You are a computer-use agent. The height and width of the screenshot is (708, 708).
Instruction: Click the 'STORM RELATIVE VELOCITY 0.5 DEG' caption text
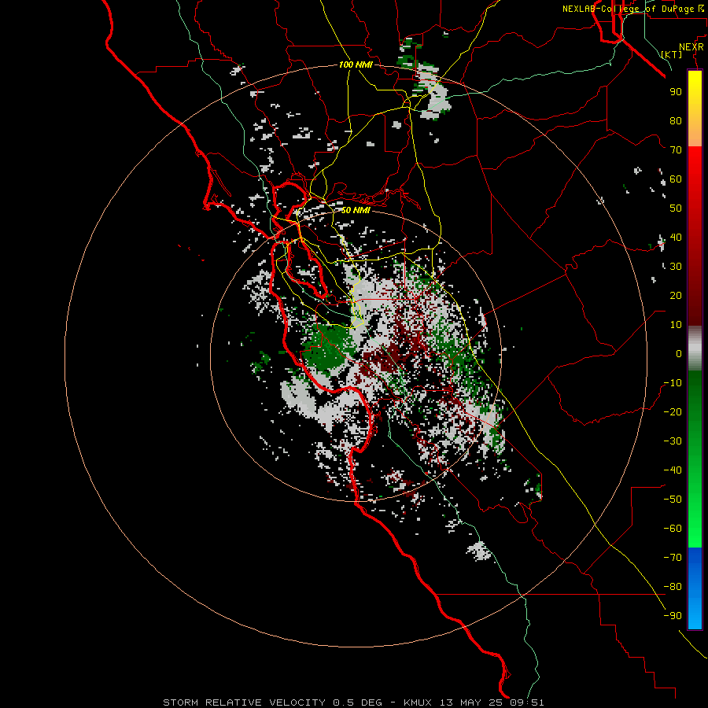pyautogui.click(x=272, y=702)
